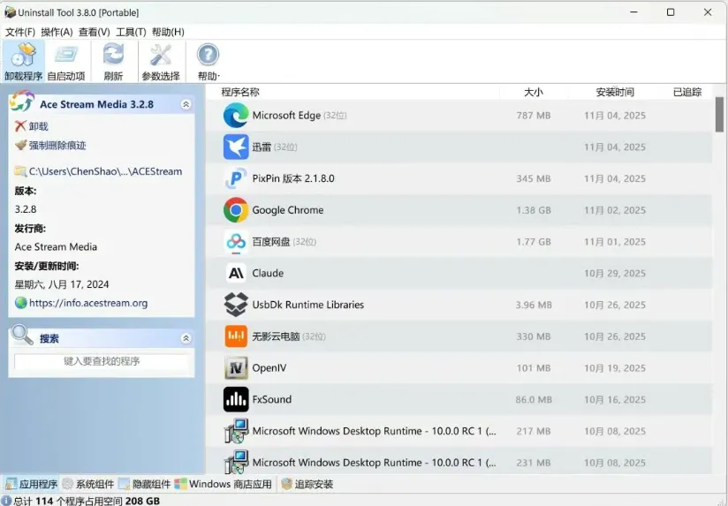Open the https://info.acestream.org link
The width and height of the screenshot is (728, 506).
88,303
